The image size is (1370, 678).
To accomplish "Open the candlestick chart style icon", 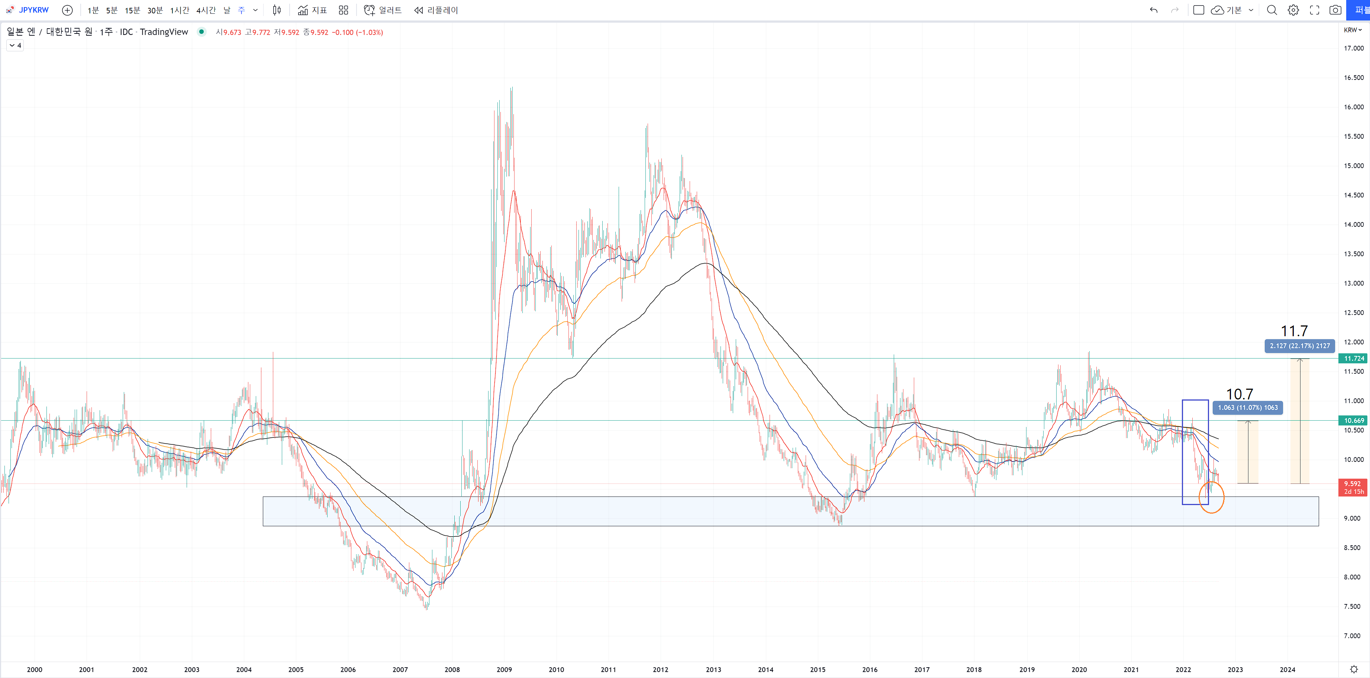I will click(277, 10).
